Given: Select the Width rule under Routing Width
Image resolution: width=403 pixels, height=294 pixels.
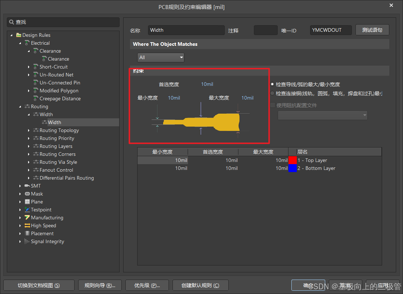Looking at the screenshot, I should pos(54,122).
